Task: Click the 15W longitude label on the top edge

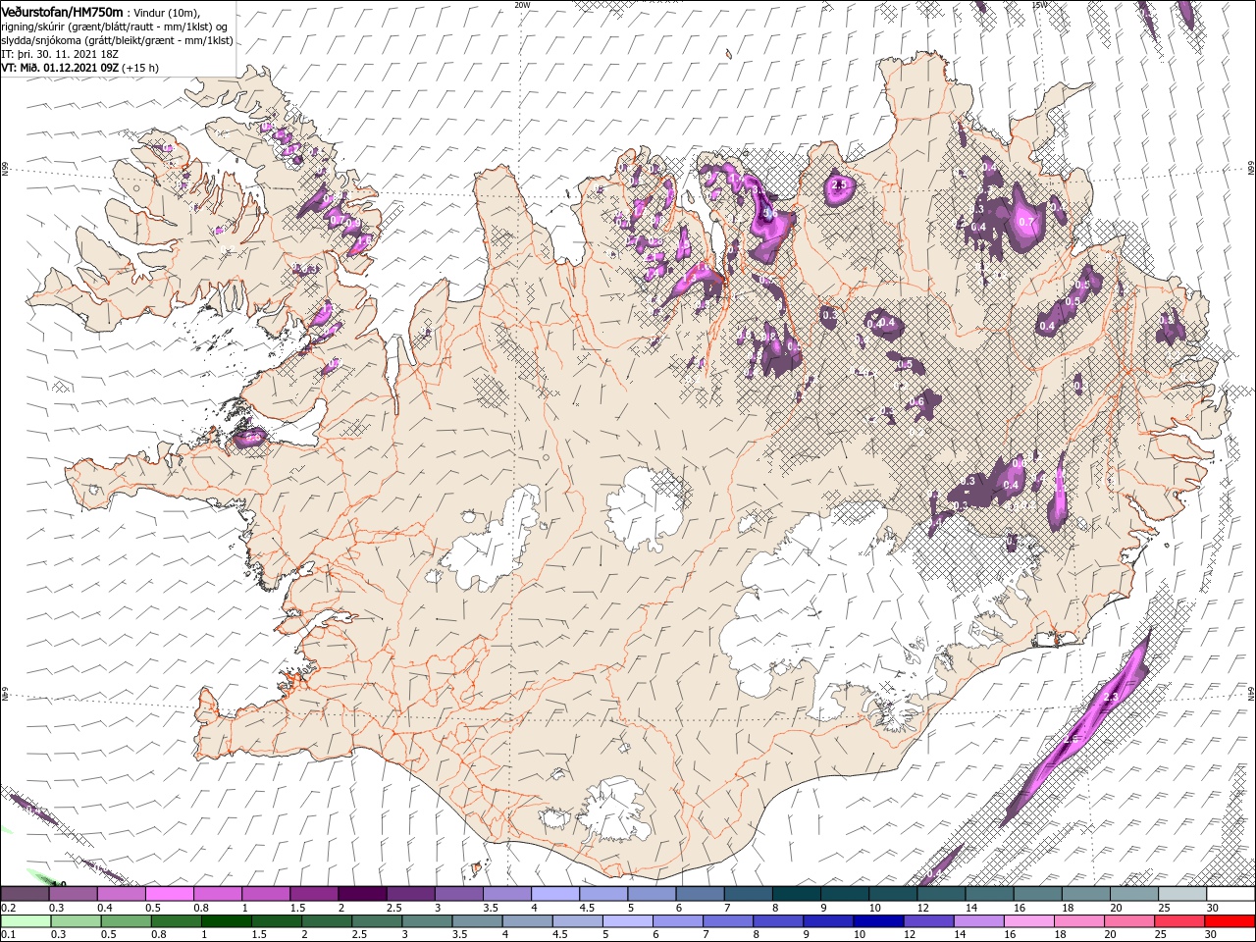Action: coord(1039,5)
